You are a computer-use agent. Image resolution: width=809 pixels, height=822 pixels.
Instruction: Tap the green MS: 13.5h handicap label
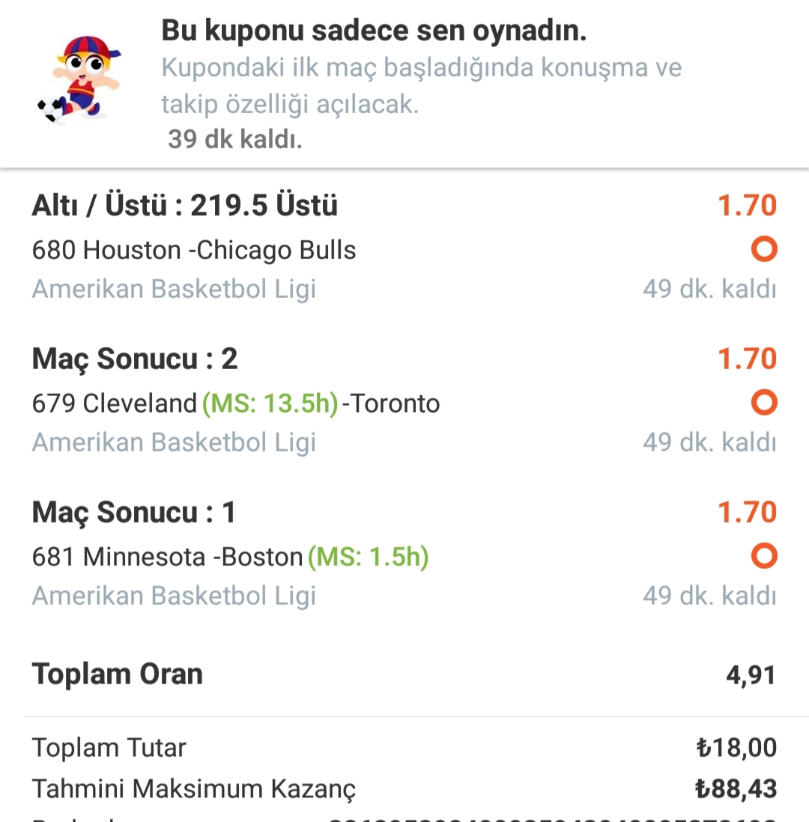click(270, 404)
